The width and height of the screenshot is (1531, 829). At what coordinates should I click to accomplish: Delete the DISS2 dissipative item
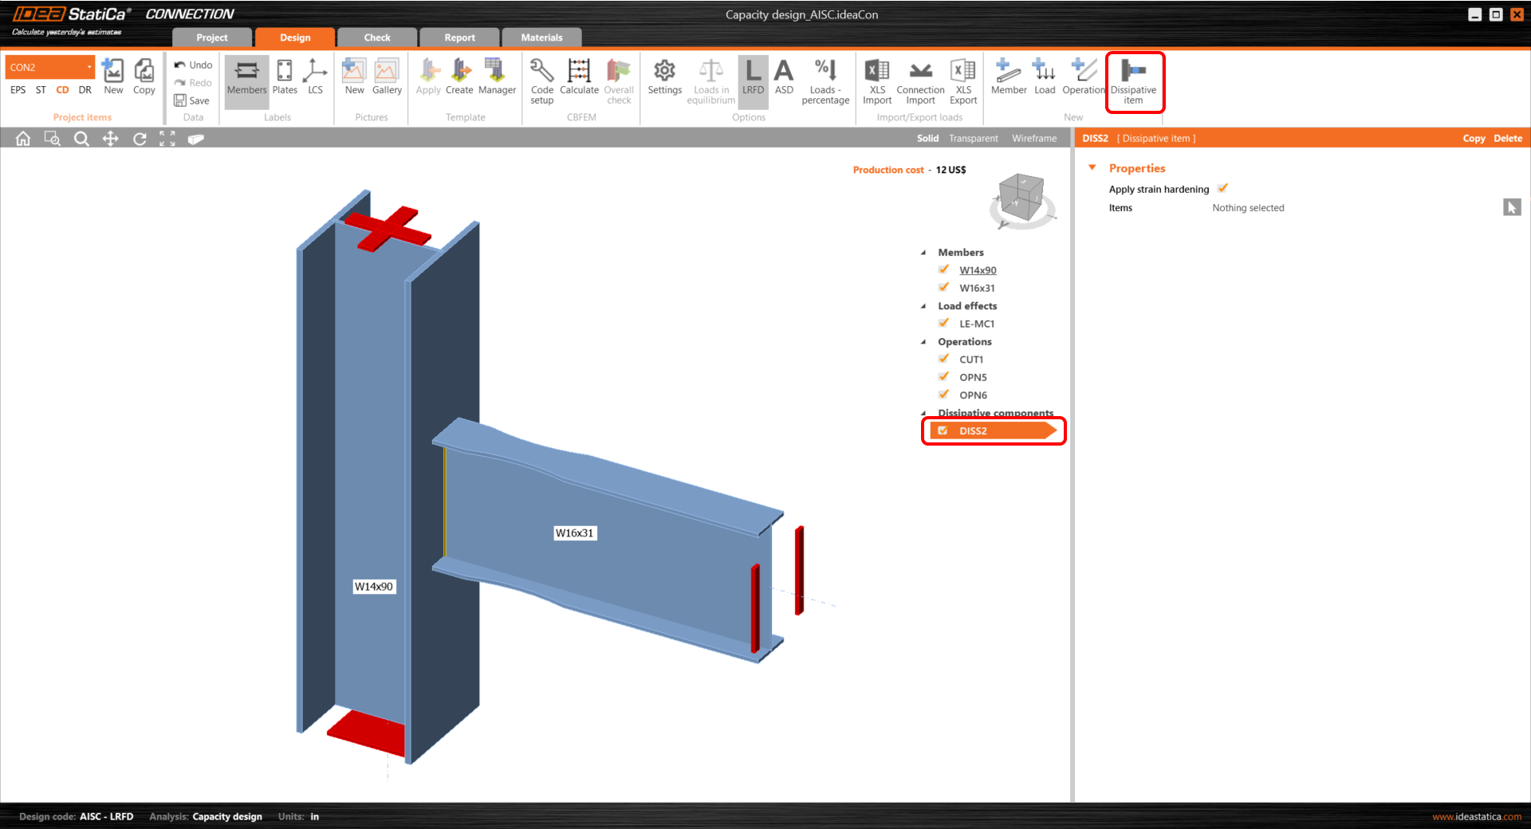[x=1507, y=139]
